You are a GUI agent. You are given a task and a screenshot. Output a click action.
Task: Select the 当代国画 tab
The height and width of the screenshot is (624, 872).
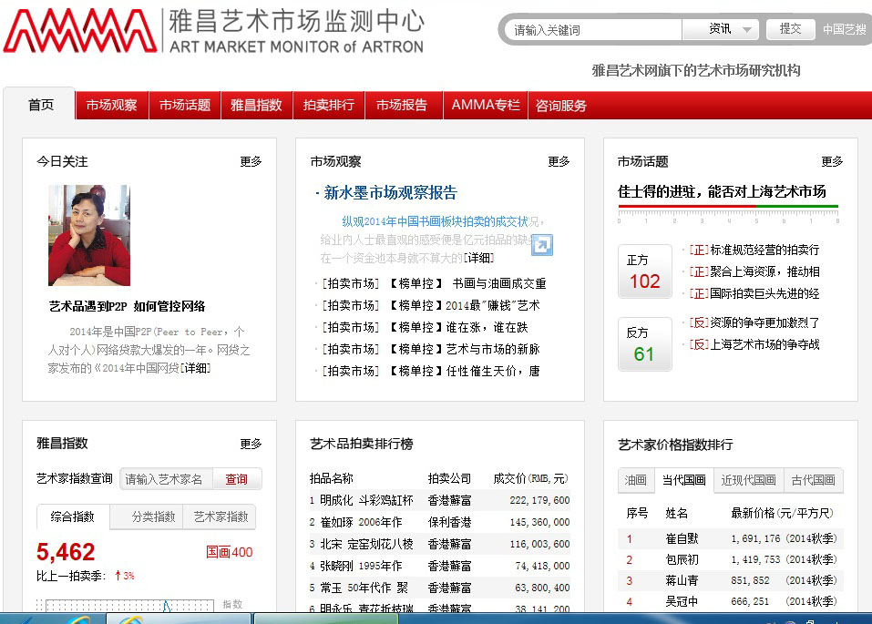tap(683, 480)
